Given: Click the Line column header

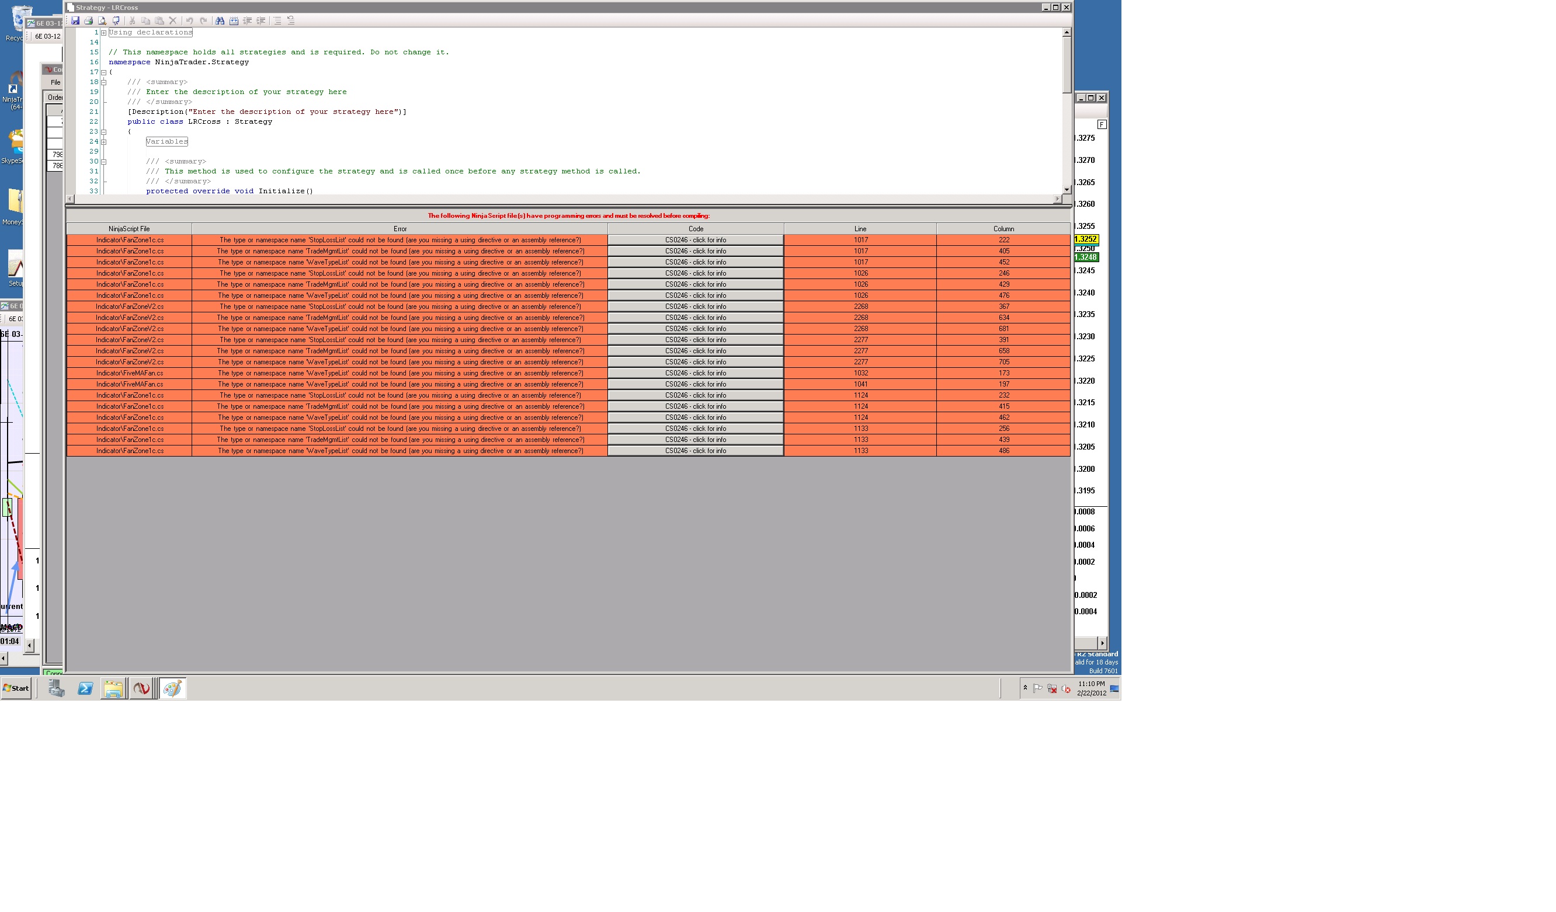Looking at the screenshot, I should pos(860,229).
